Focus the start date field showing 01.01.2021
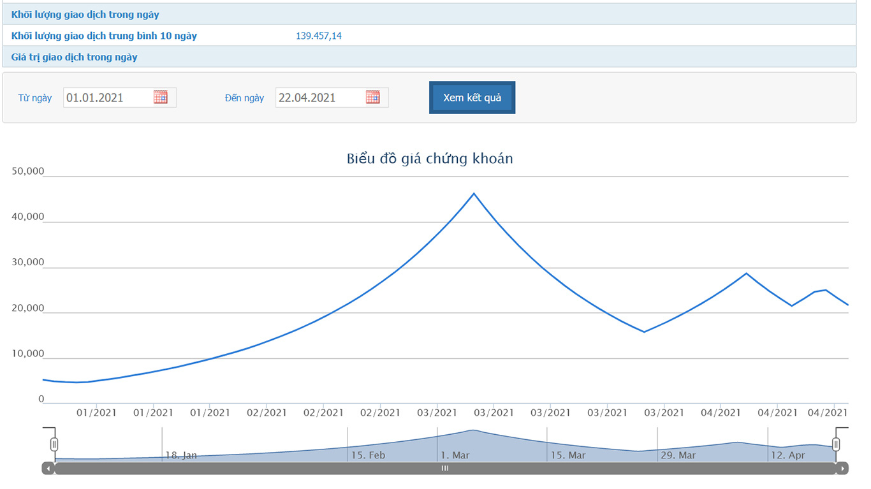Screen dimensions: 871x489 pos(107,98)
